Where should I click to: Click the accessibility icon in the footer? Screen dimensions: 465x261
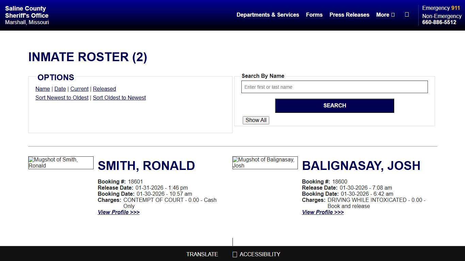(235, 254)
